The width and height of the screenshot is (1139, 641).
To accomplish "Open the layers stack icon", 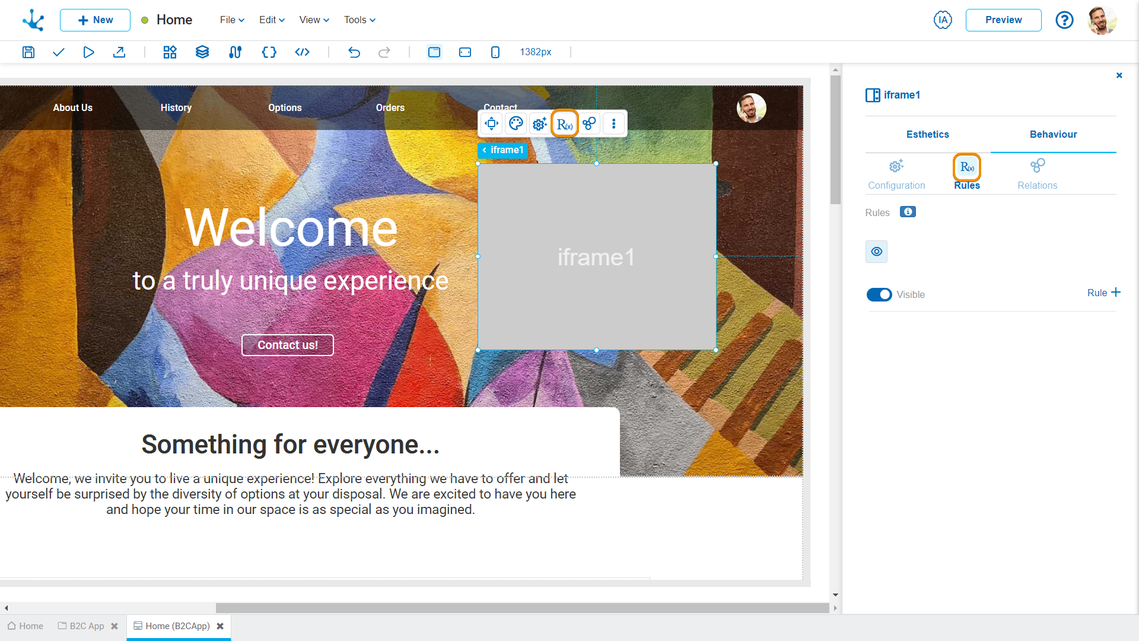I will 202,52.
